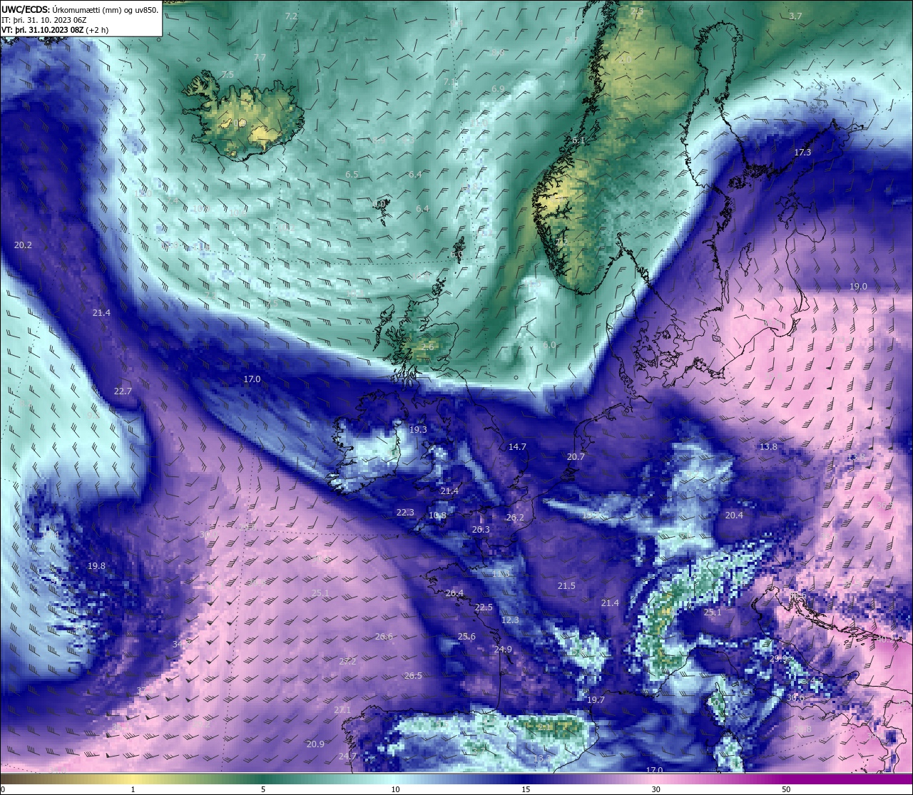Image resolution: width=913 pixels, height=795 pixels.
Task: Click the 24.9 value near Bordeaux coast
Action: [x=503, y=649]
